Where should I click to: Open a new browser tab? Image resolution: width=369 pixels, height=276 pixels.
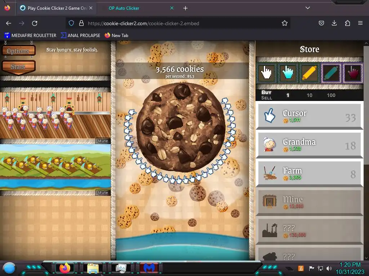[186, 8]
